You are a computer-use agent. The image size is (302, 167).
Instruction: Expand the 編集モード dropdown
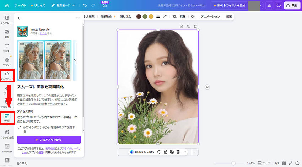[63, 5]
